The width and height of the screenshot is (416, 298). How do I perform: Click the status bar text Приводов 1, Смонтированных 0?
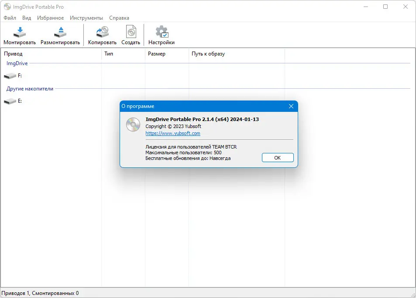pyautogui.click(x=40, y=293)
